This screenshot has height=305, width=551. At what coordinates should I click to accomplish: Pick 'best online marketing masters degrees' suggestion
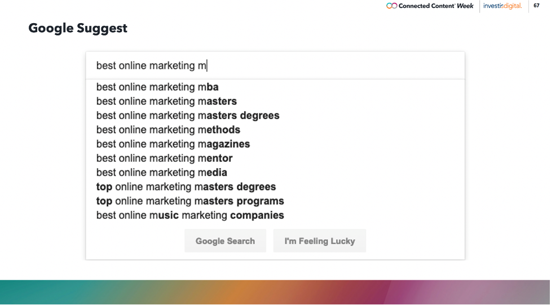pos(188,116)
